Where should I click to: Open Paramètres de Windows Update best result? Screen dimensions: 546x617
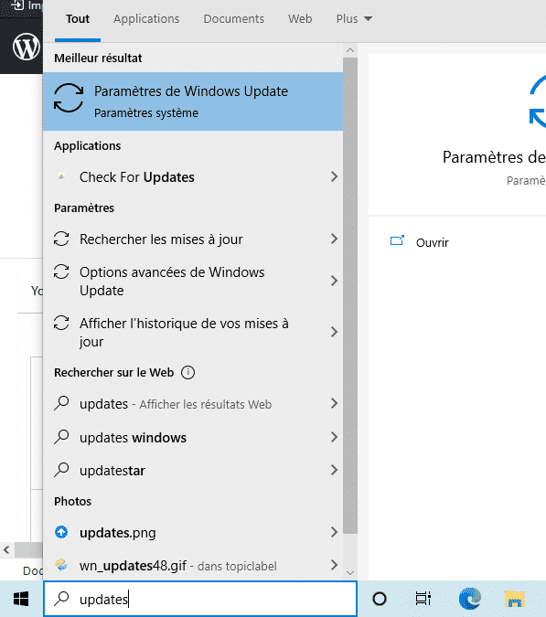(x=192, y=101)
